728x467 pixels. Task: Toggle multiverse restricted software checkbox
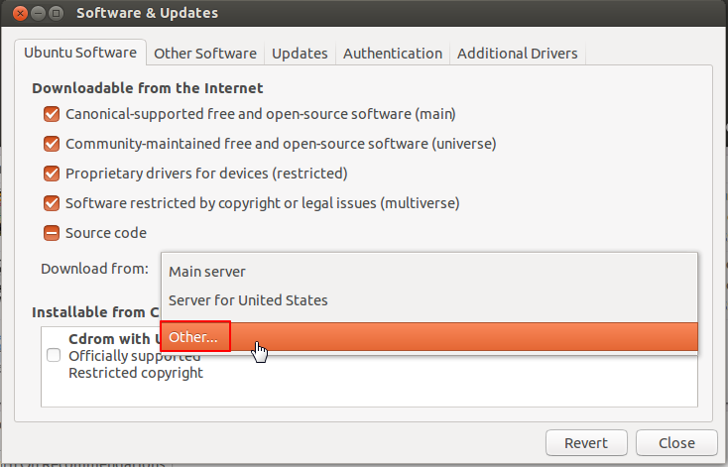(x=52, y=204)
